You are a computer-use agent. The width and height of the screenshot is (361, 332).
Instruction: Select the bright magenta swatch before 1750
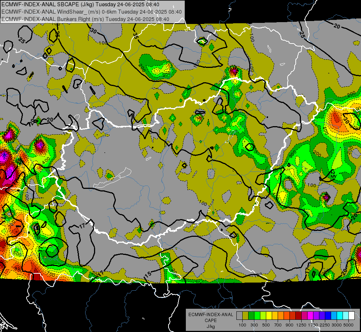point(310,316)
